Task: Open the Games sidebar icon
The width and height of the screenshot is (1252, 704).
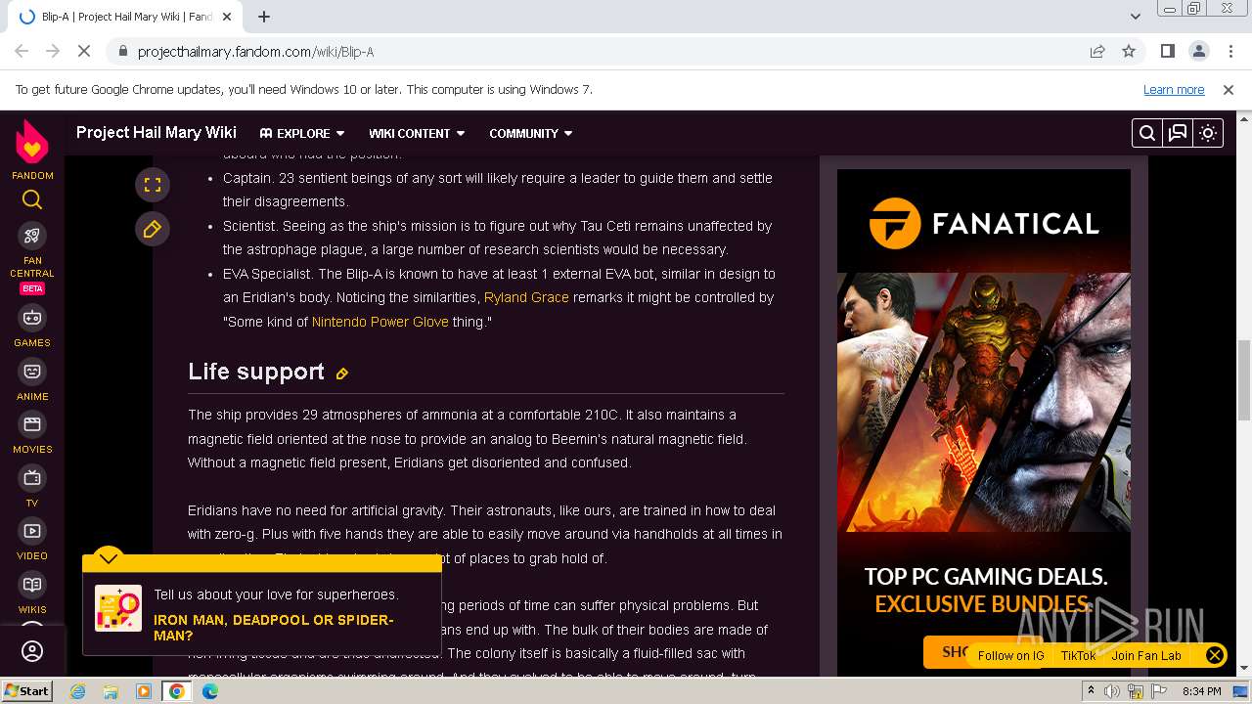Action: point(32,318)
